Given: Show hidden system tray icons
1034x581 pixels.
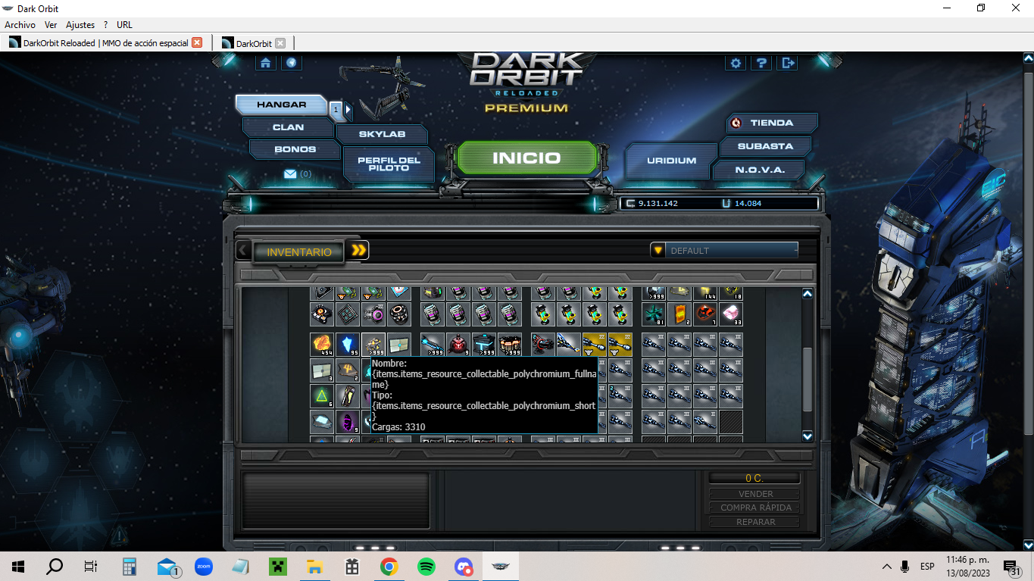Looking at the screenshot, I should click(x=887, y=567).
